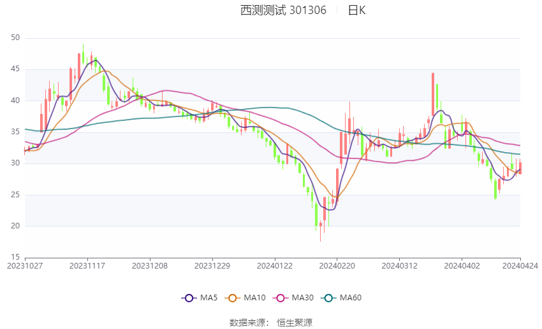
Task: Click the tall red candlestick near 20240322
Action: [433, 94]
